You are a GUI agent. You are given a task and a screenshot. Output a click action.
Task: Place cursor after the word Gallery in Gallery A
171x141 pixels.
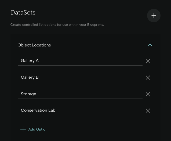tap(35, 61)
